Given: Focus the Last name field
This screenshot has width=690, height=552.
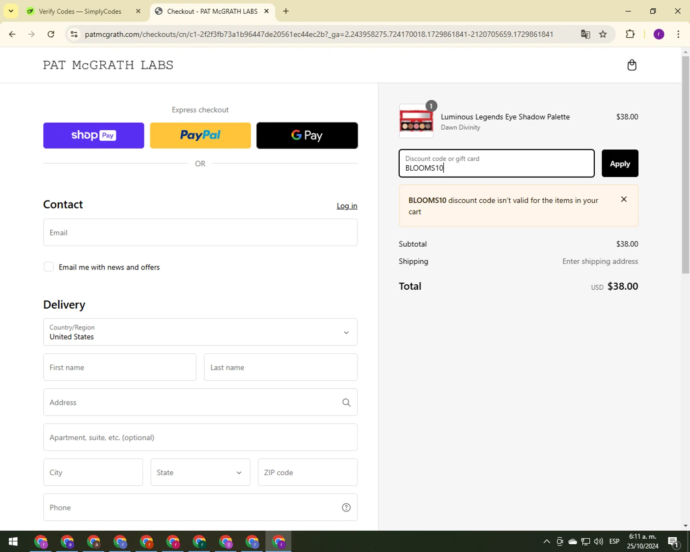Looking at the screenshot, I should tap(281, 367).
